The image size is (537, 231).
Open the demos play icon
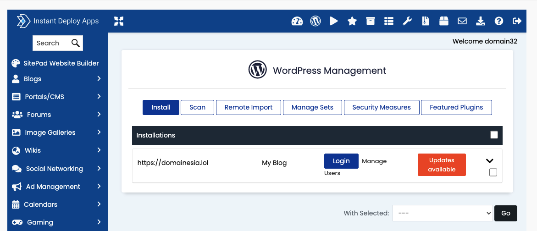(333, 21)
